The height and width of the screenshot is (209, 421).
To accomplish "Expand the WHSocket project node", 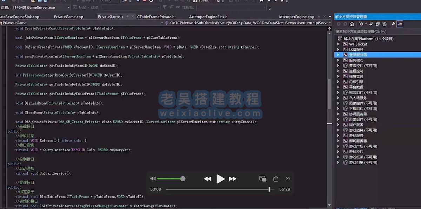I will (x=339, y=44).
